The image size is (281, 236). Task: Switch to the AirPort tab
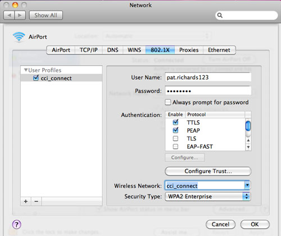[61, 50]
